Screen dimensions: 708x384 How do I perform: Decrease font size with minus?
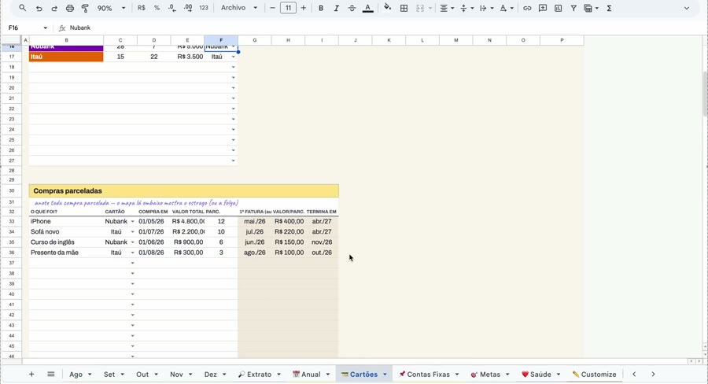[x=272, y=8]
